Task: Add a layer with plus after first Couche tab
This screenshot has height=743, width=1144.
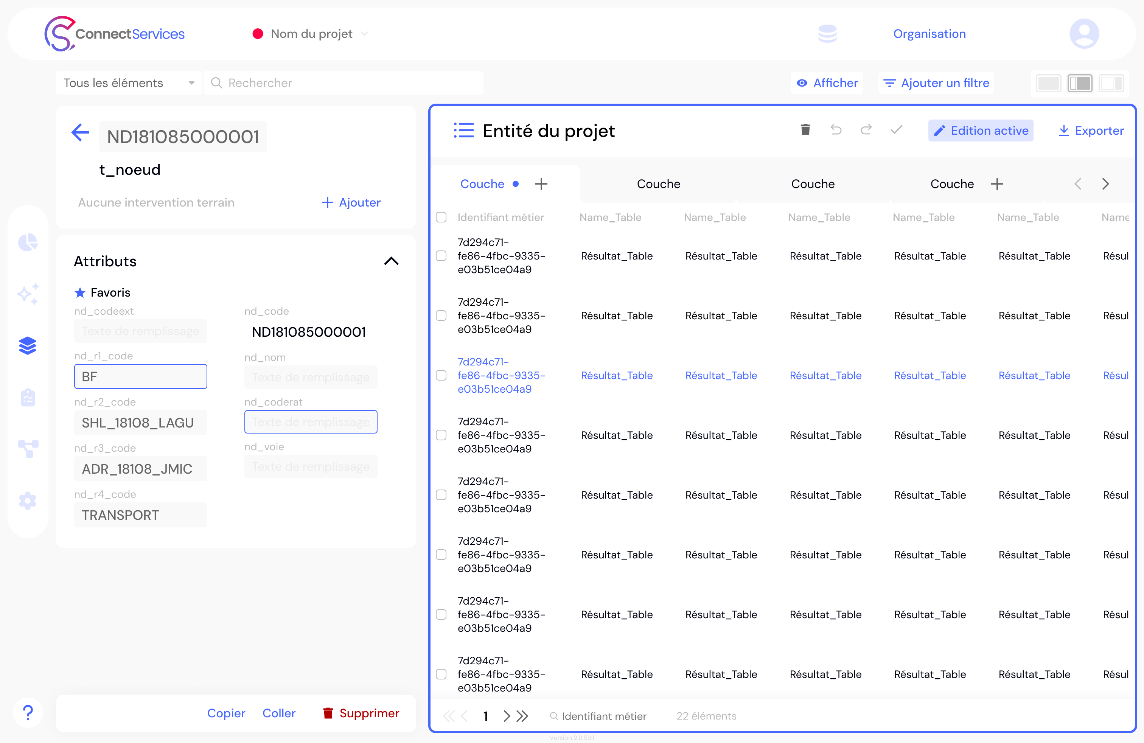Action: pos(541,184)
